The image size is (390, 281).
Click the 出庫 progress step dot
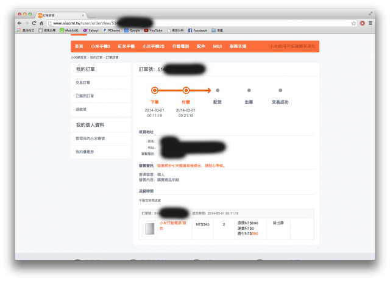[x=249, y=90]
